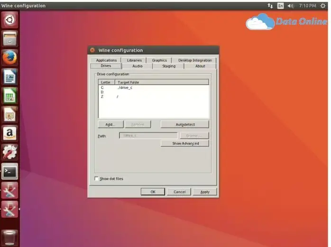The image size is (331, 247).
Task: Open the sound volume indicator
Action: click(x=291, y=6)
